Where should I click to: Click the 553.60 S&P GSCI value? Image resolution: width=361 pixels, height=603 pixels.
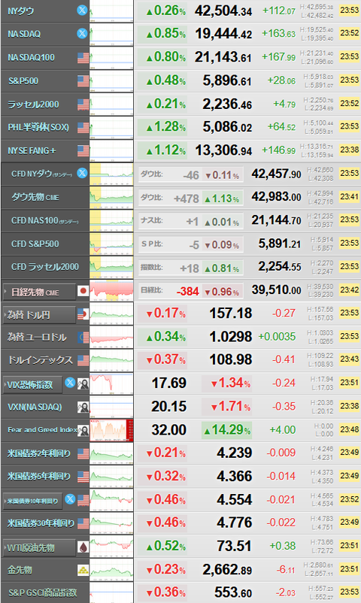233,592
